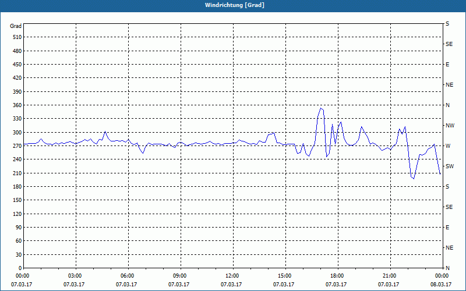This screenshot has height=291, width=466.
Task: Pick the "360" degree axis label
Action: coord(17,105)
